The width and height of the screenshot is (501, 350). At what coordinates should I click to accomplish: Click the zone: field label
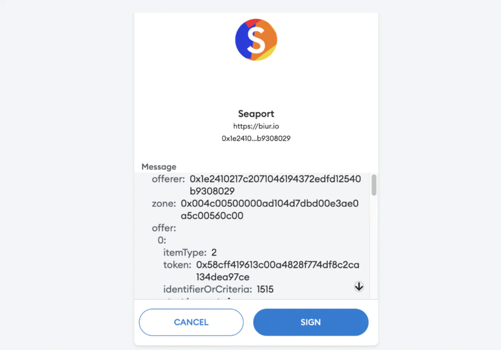pyautogui.click(x=164, y=204)
